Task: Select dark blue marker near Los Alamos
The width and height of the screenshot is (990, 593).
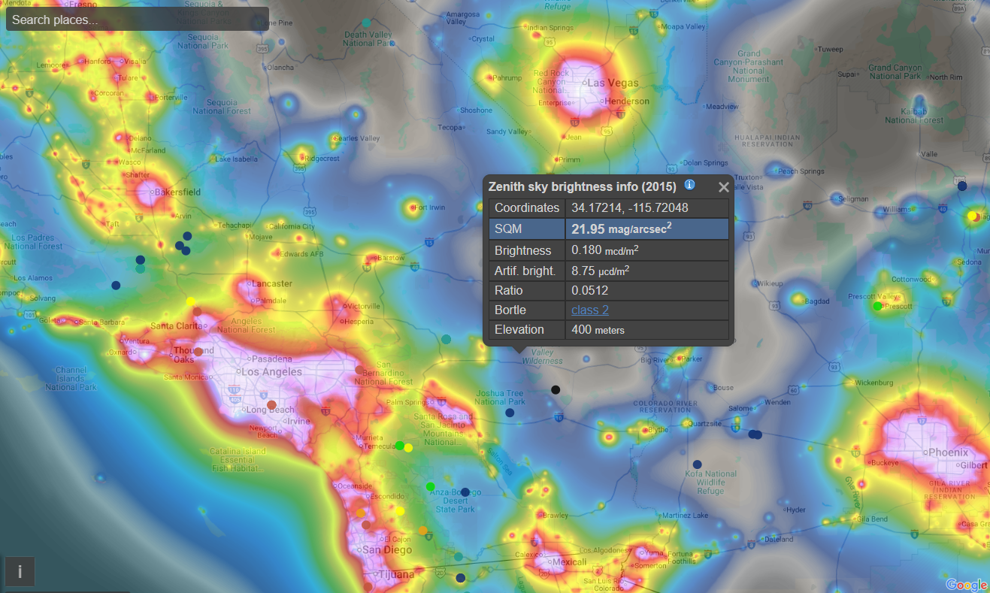Action: 116,285
